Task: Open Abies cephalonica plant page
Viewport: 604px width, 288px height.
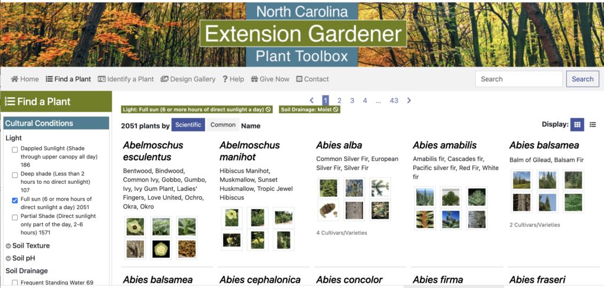Action: pyautogui.click(x=260, y=280)
